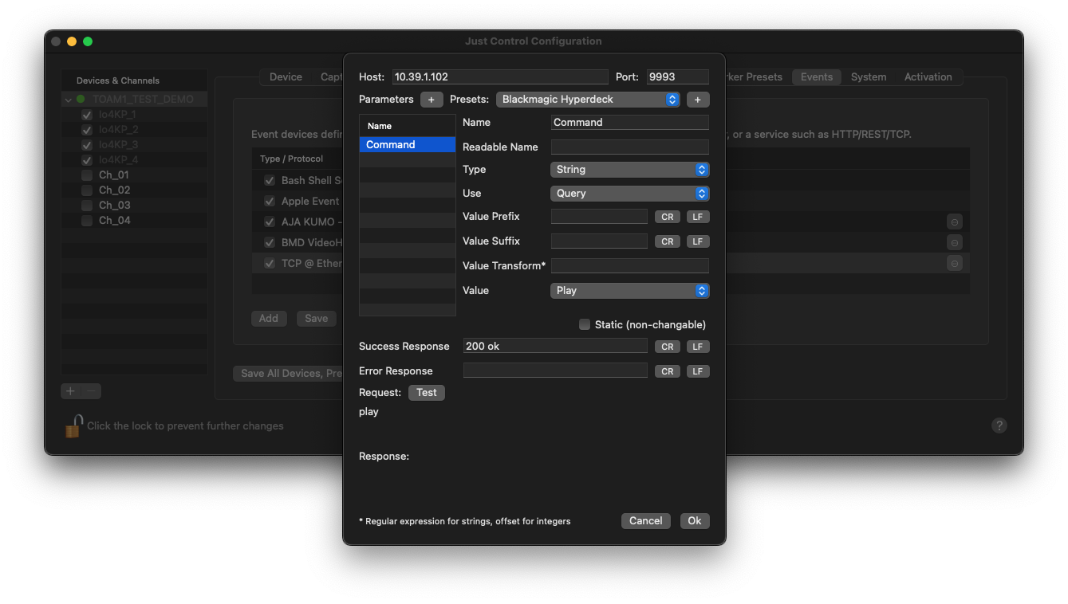Click the Test request button

(427, 393)
